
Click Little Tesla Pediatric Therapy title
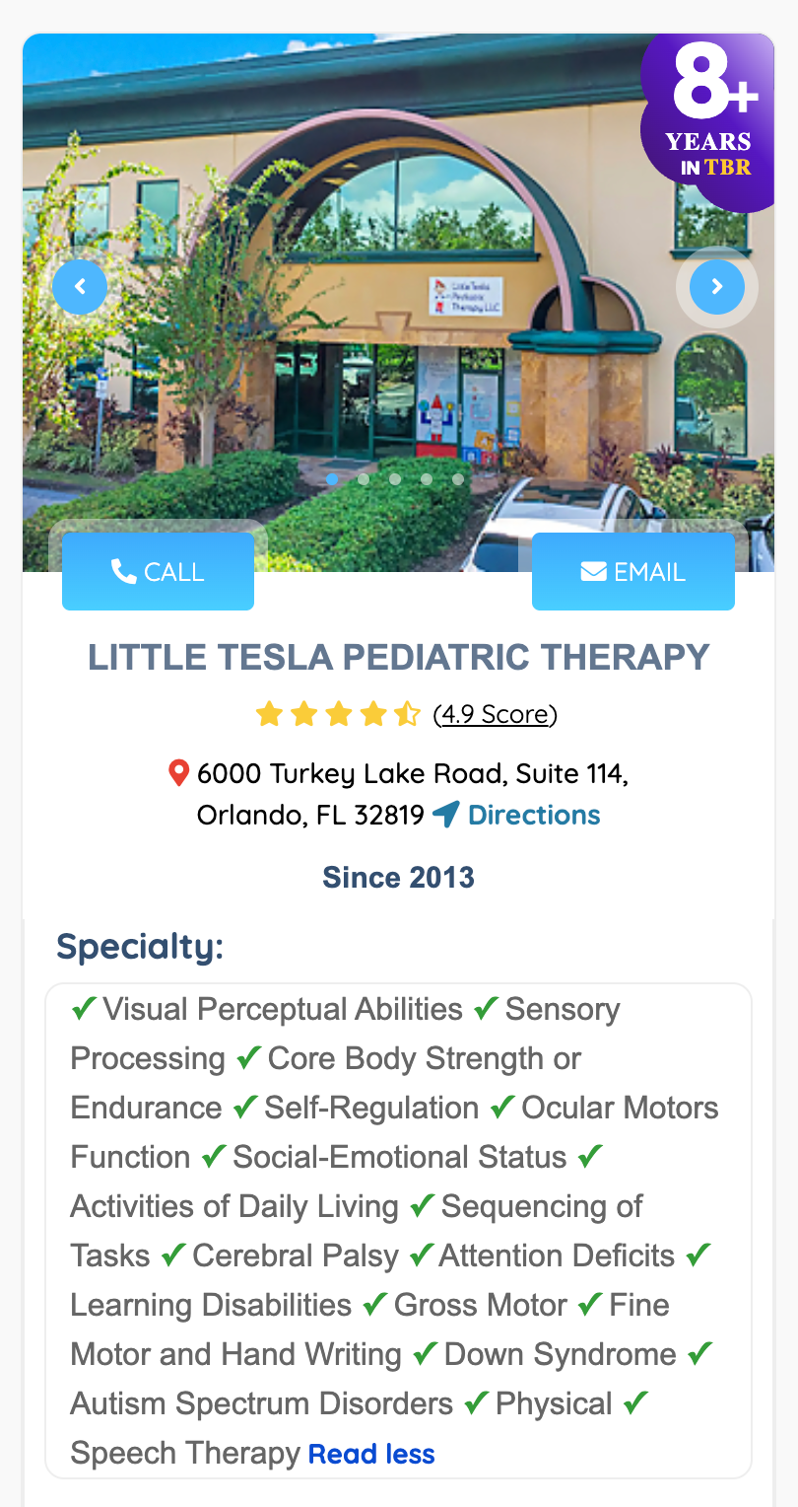[x=399, y=657]
